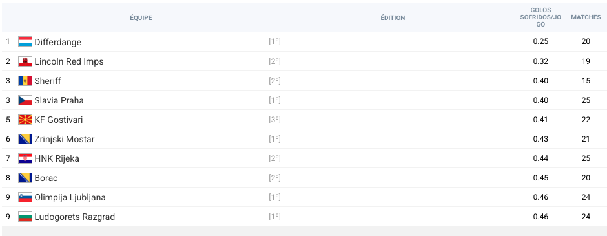
Task: Click the Bulgaria flag next to Ludogorets Razgrad
Action: click(x=25, y=216)
